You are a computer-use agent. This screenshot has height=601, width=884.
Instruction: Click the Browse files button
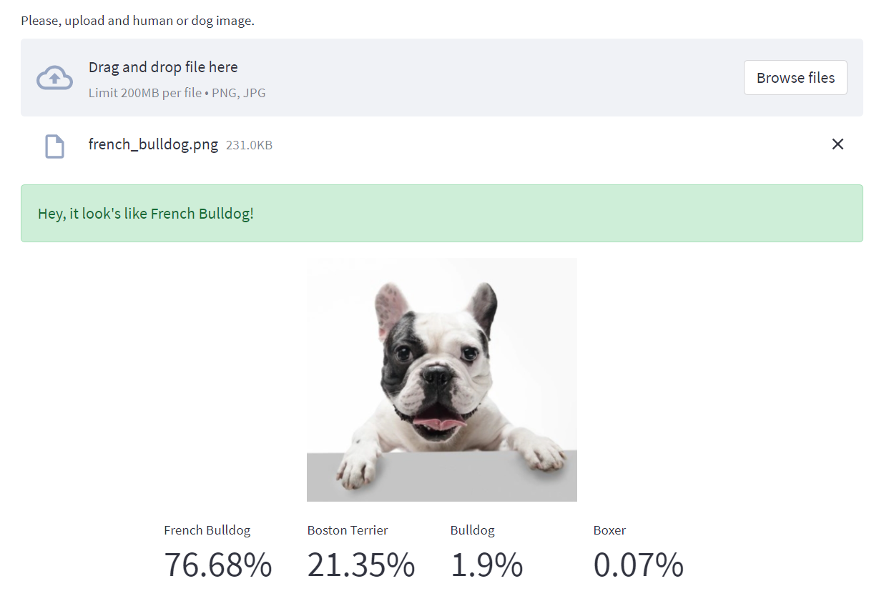795,77
